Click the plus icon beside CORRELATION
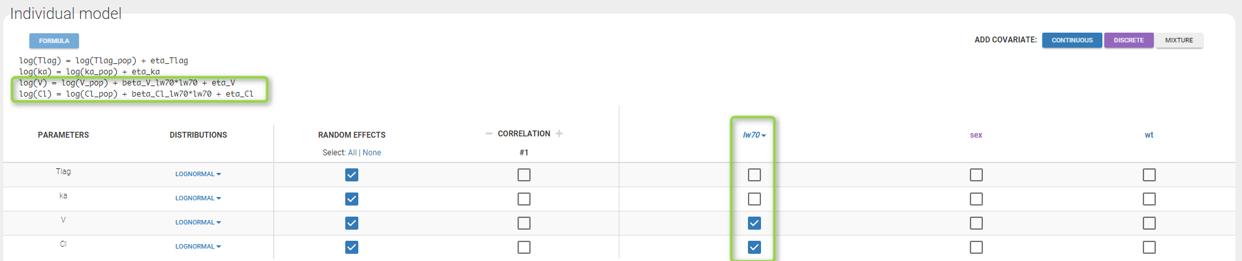This screenshot has height=261, width=1242. (559, 134)
